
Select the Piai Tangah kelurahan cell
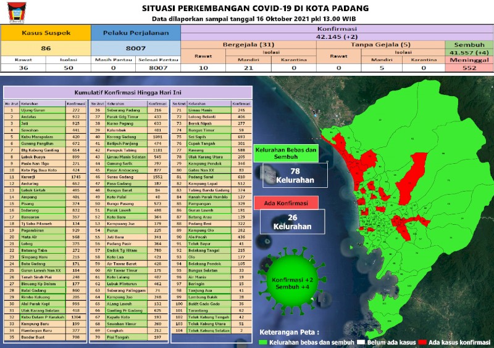pyautogui.click(x=127, y=337)
